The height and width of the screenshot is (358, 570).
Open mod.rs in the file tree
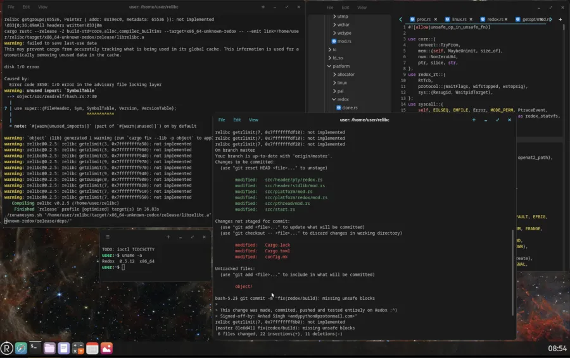pyautogui.click(x=344, y=41)
